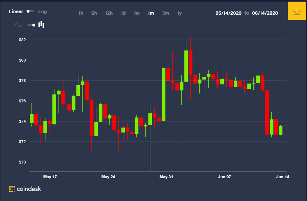Switch to the 1h time range

click(x=81, y=13)
